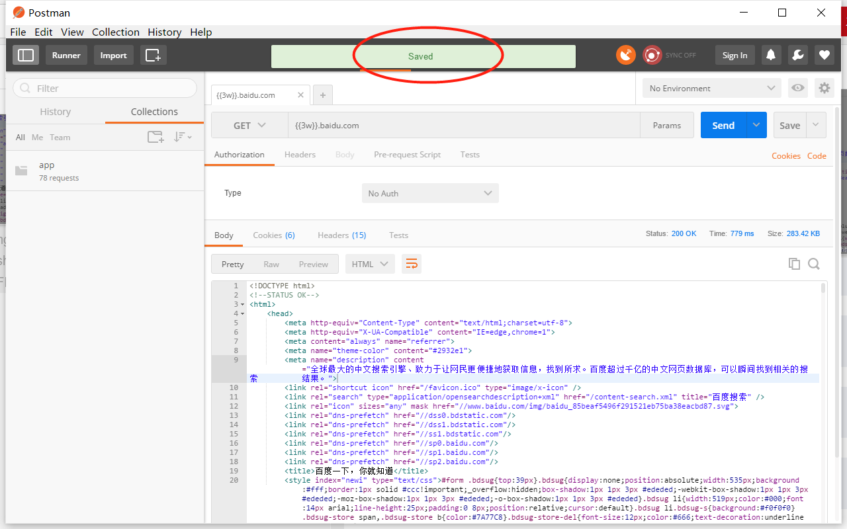Open the Edit menu
This screenshot has width=847, height=529.
point(44,32)
